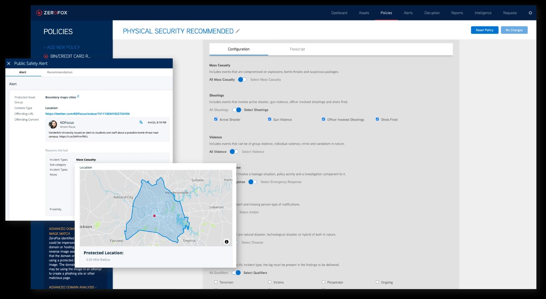The height and width of the screenshot is (299, 546).
Task: Toggle the All Mass Casualty switch
Action: [241, 79]
